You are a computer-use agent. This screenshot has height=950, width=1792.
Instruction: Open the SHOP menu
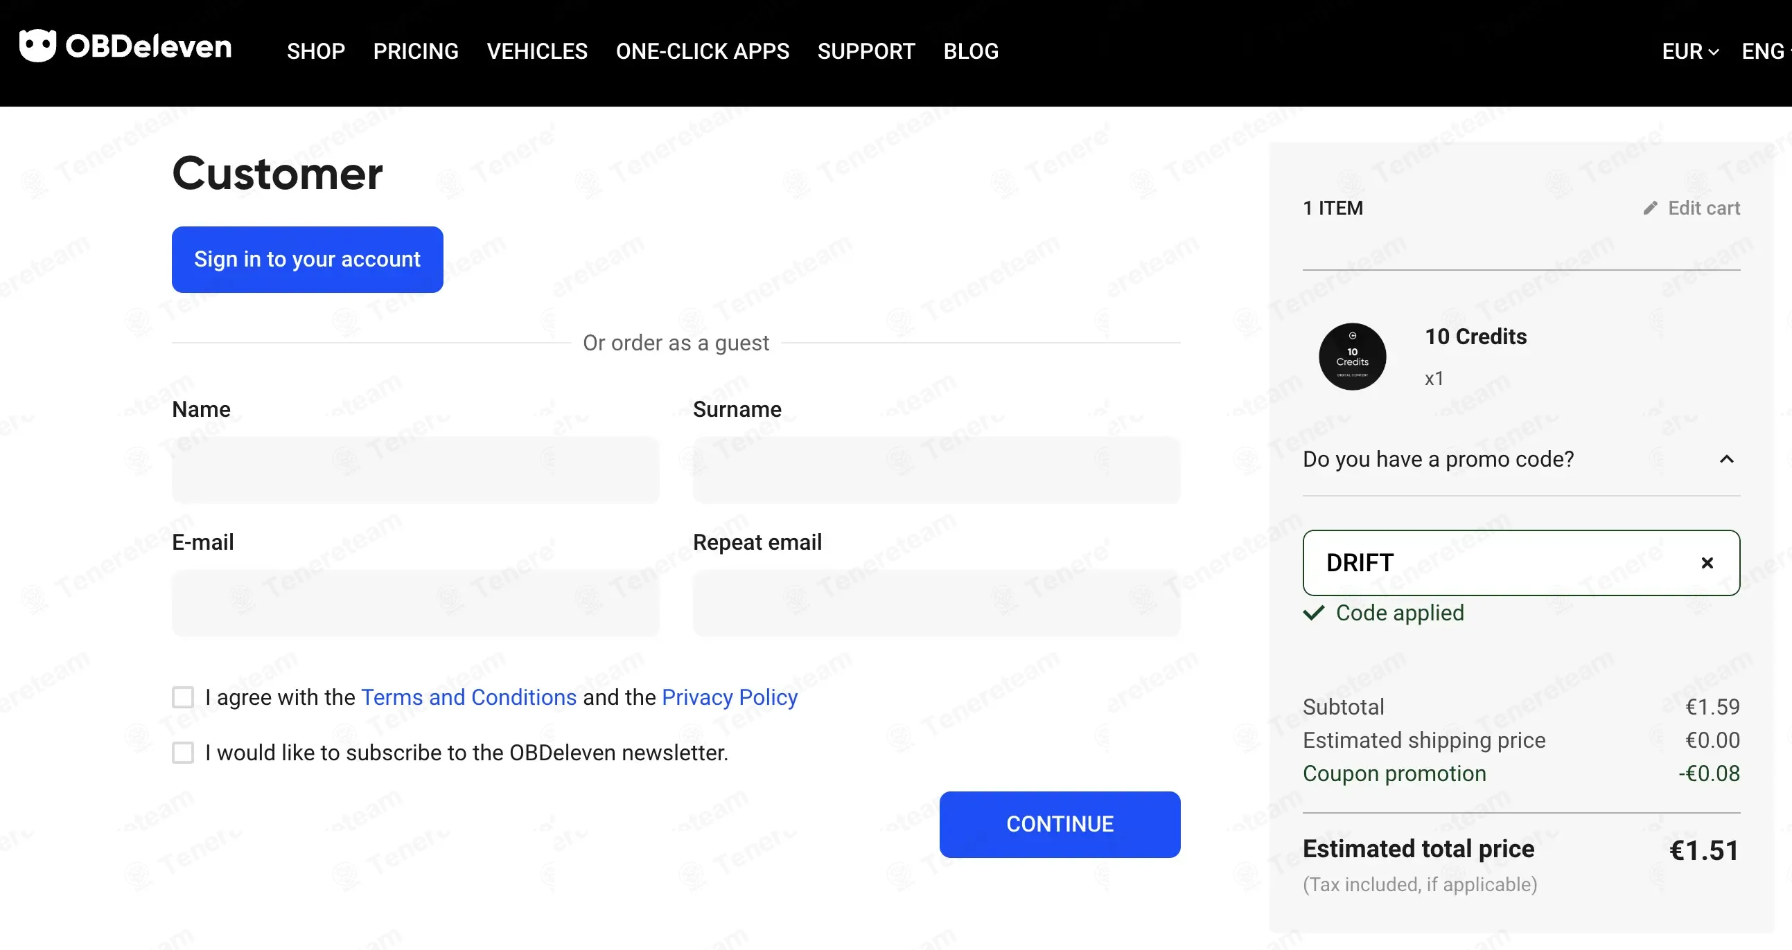click(316, 51)
